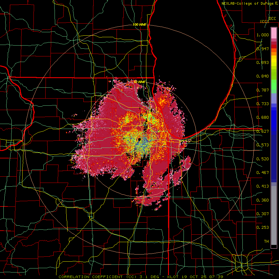Pick the light pink top color bar segment

click(x=274, y=33)
